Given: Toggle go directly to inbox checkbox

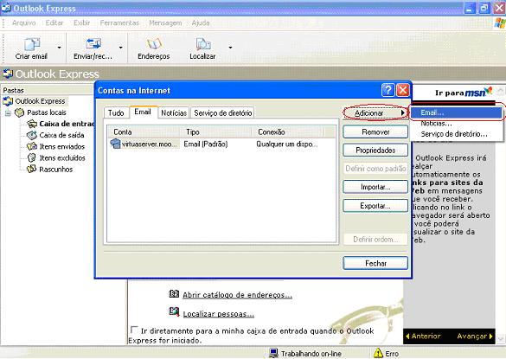Looking at the screenshot, I should [133, 330].
